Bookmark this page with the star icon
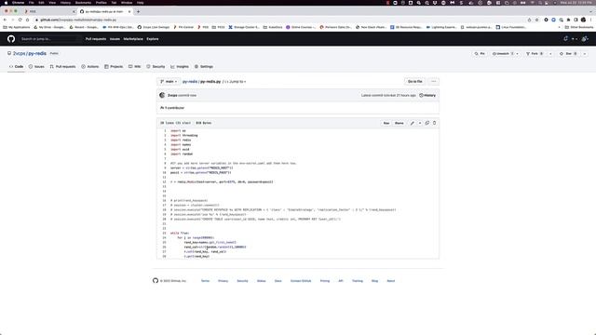596x335 pixels. (x=536, y=20)
